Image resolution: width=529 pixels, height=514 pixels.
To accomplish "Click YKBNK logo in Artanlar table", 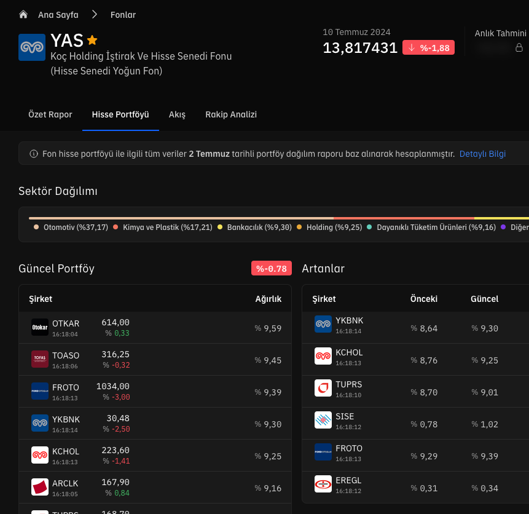I will (x=323, y=324).
